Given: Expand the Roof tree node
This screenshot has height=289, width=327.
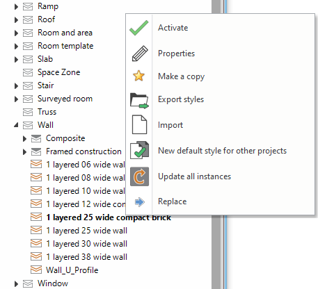Looking at the screenshot, I should click(x=16, y=19).
